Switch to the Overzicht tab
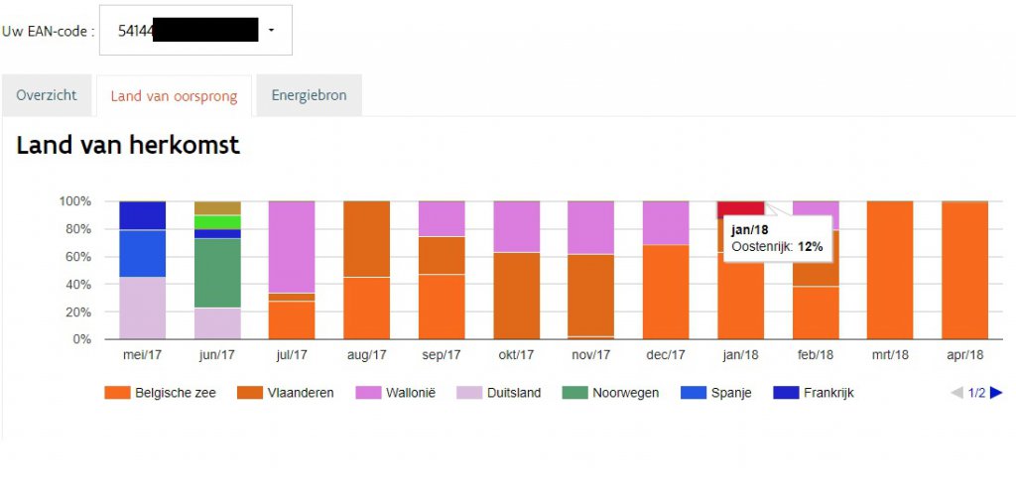This screenshot has width=1016, height=500. [47, 95]
